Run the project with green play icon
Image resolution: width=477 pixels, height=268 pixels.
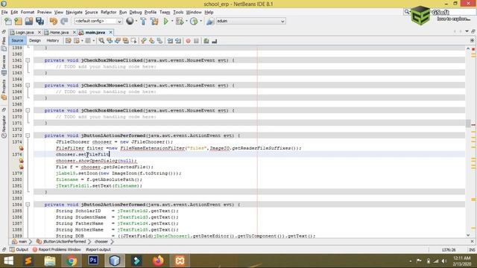[165, 22]
